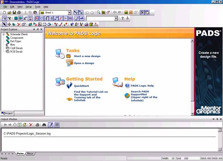This screenshot has height=161, width=223.
Task: Click the PADS Logic Help link
Action: coord(142,86)
